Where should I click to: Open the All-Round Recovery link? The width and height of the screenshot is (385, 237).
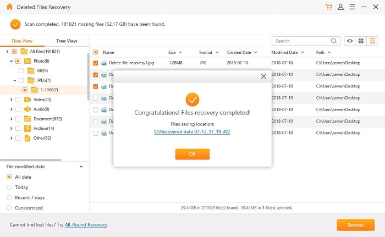coord(86,225)
